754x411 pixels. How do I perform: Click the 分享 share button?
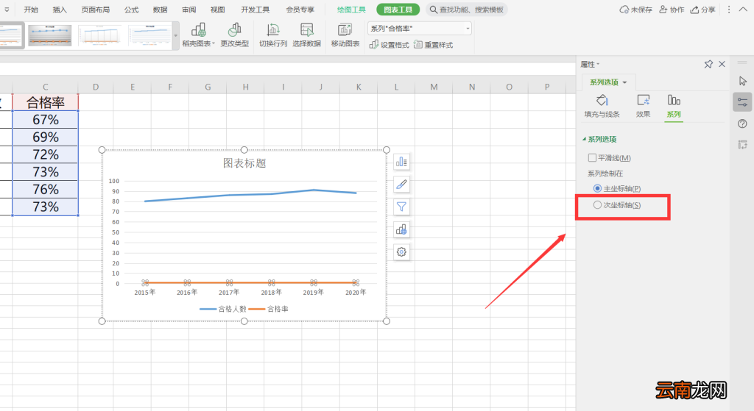702,10
